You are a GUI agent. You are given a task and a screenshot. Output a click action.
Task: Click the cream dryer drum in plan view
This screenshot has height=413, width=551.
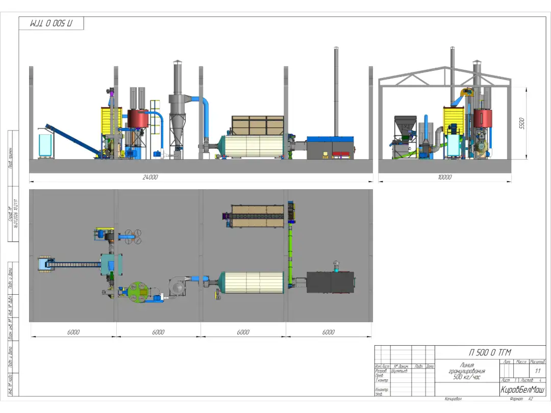point(252,282)
